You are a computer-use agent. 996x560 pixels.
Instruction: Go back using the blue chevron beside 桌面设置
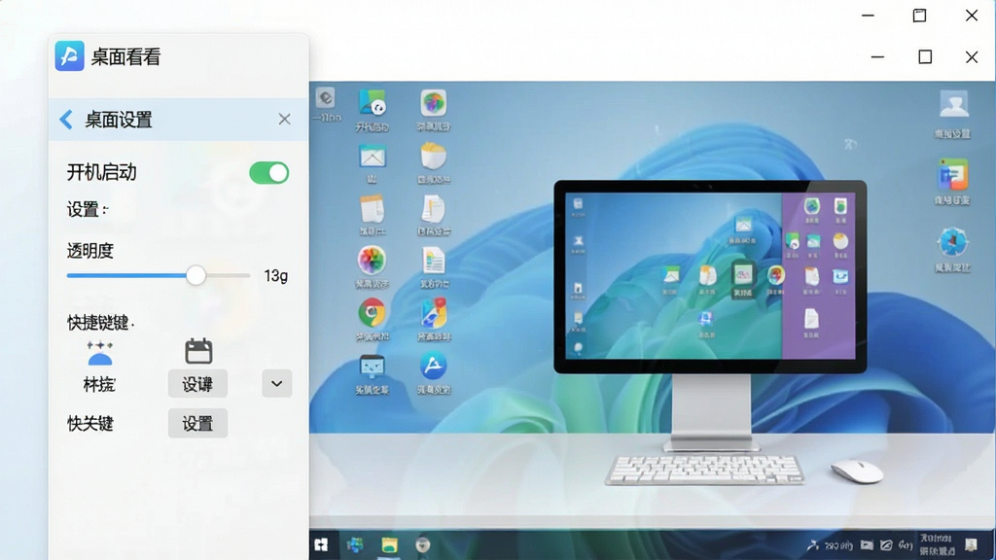[x=66, y=120]
